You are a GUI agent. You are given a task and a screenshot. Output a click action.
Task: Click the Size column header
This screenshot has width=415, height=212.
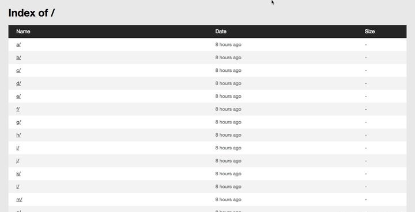(x=369, y=32)
